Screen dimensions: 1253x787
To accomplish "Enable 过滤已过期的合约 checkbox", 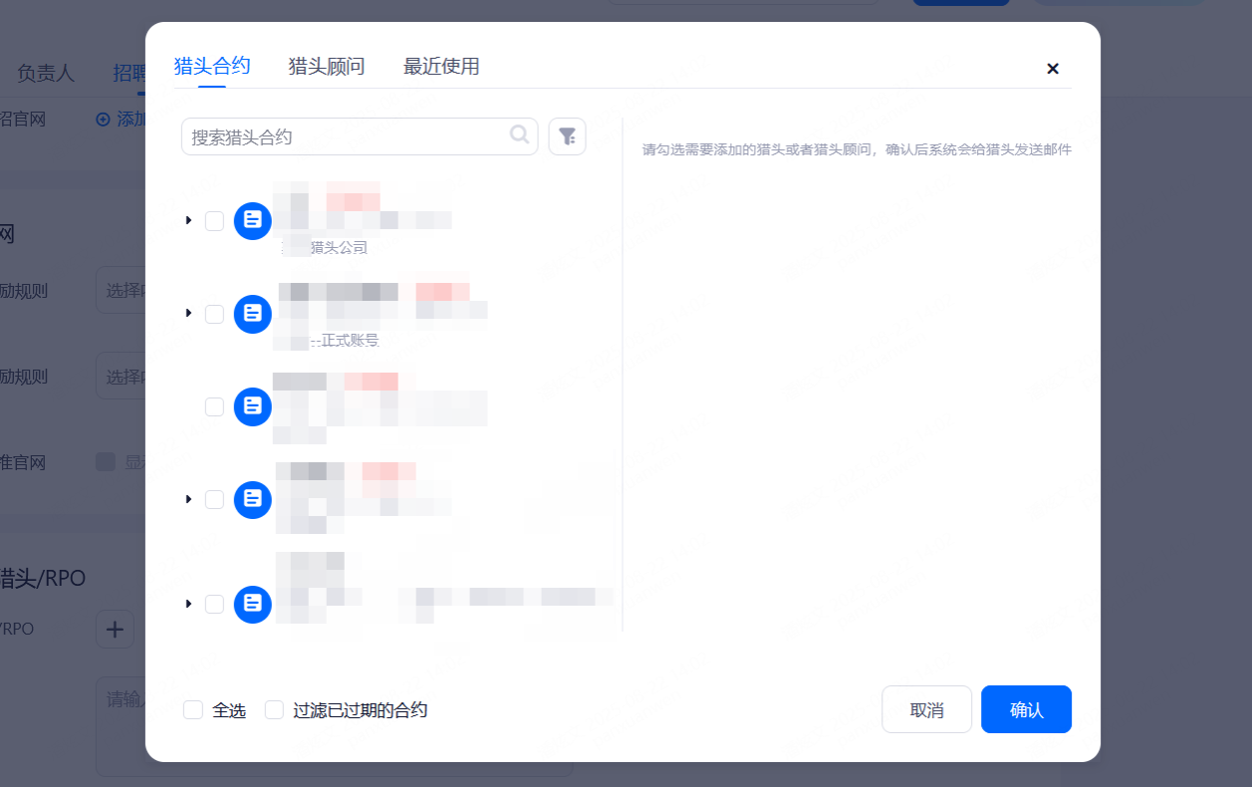I will point(275,710).
